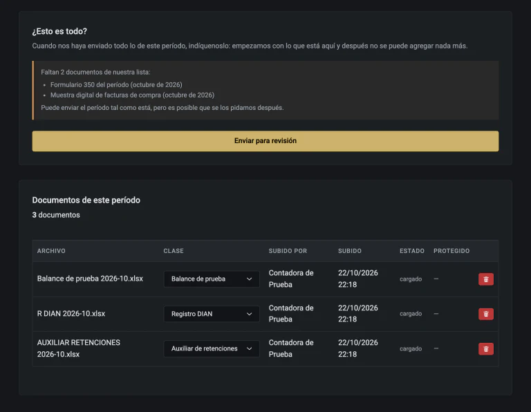Click Contadora de Prueba in R DIAN row
This screenshot has height=412, width=531.
pos(291,313)
